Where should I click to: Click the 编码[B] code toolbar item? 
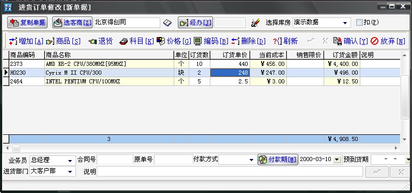(x=211, y=41)
